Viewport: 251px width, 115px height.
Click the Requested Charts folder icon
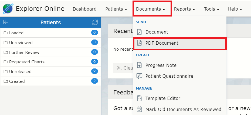pos(6,62)
